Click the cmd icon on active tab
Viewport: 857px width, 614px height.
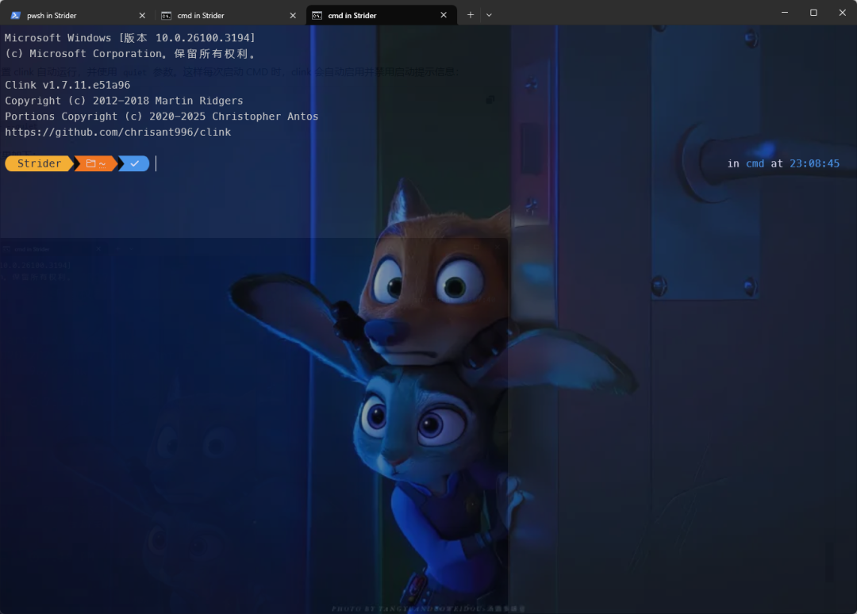[317, 15]
